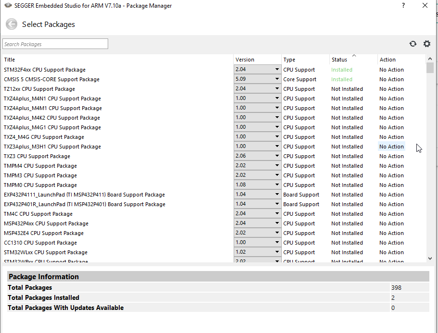438x333 pixels.
Task: Select TXZ4Aplus_M4G1 CPU Support Package title
Action: tap(52, 127)
